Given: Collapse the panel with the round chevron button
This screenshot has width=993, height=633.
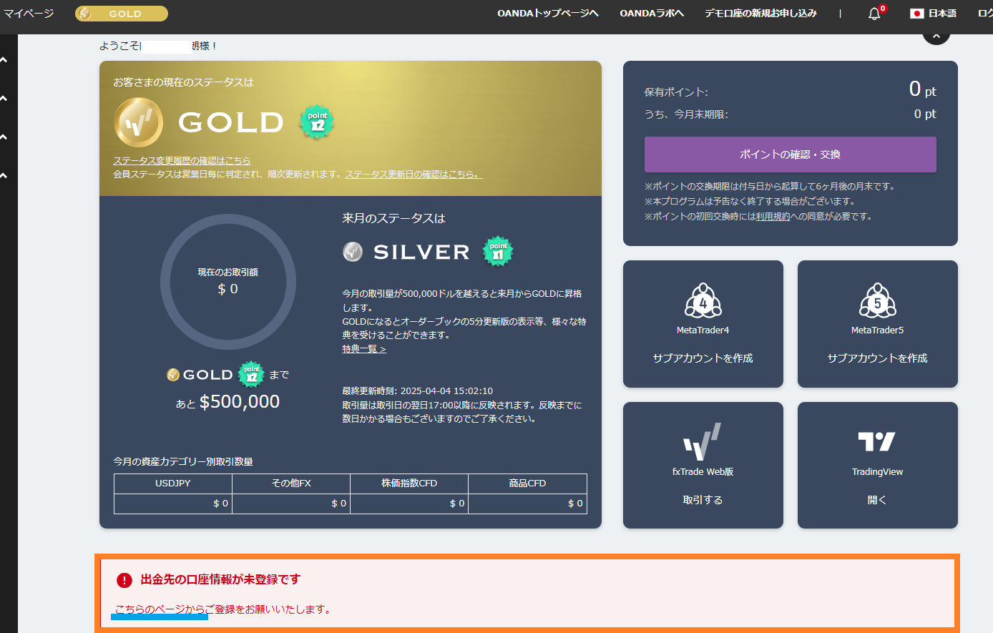Looking at the screenshot, I should click(x=936, y=36).
